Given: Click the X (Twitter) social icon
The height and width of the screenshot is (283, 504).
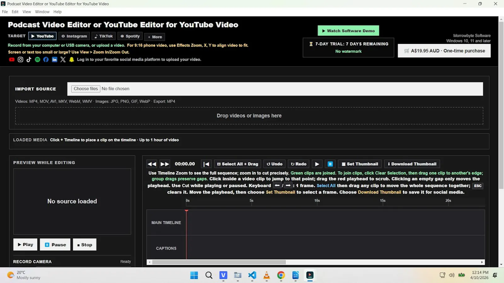Looking at the screenshot, I should 63,59.
